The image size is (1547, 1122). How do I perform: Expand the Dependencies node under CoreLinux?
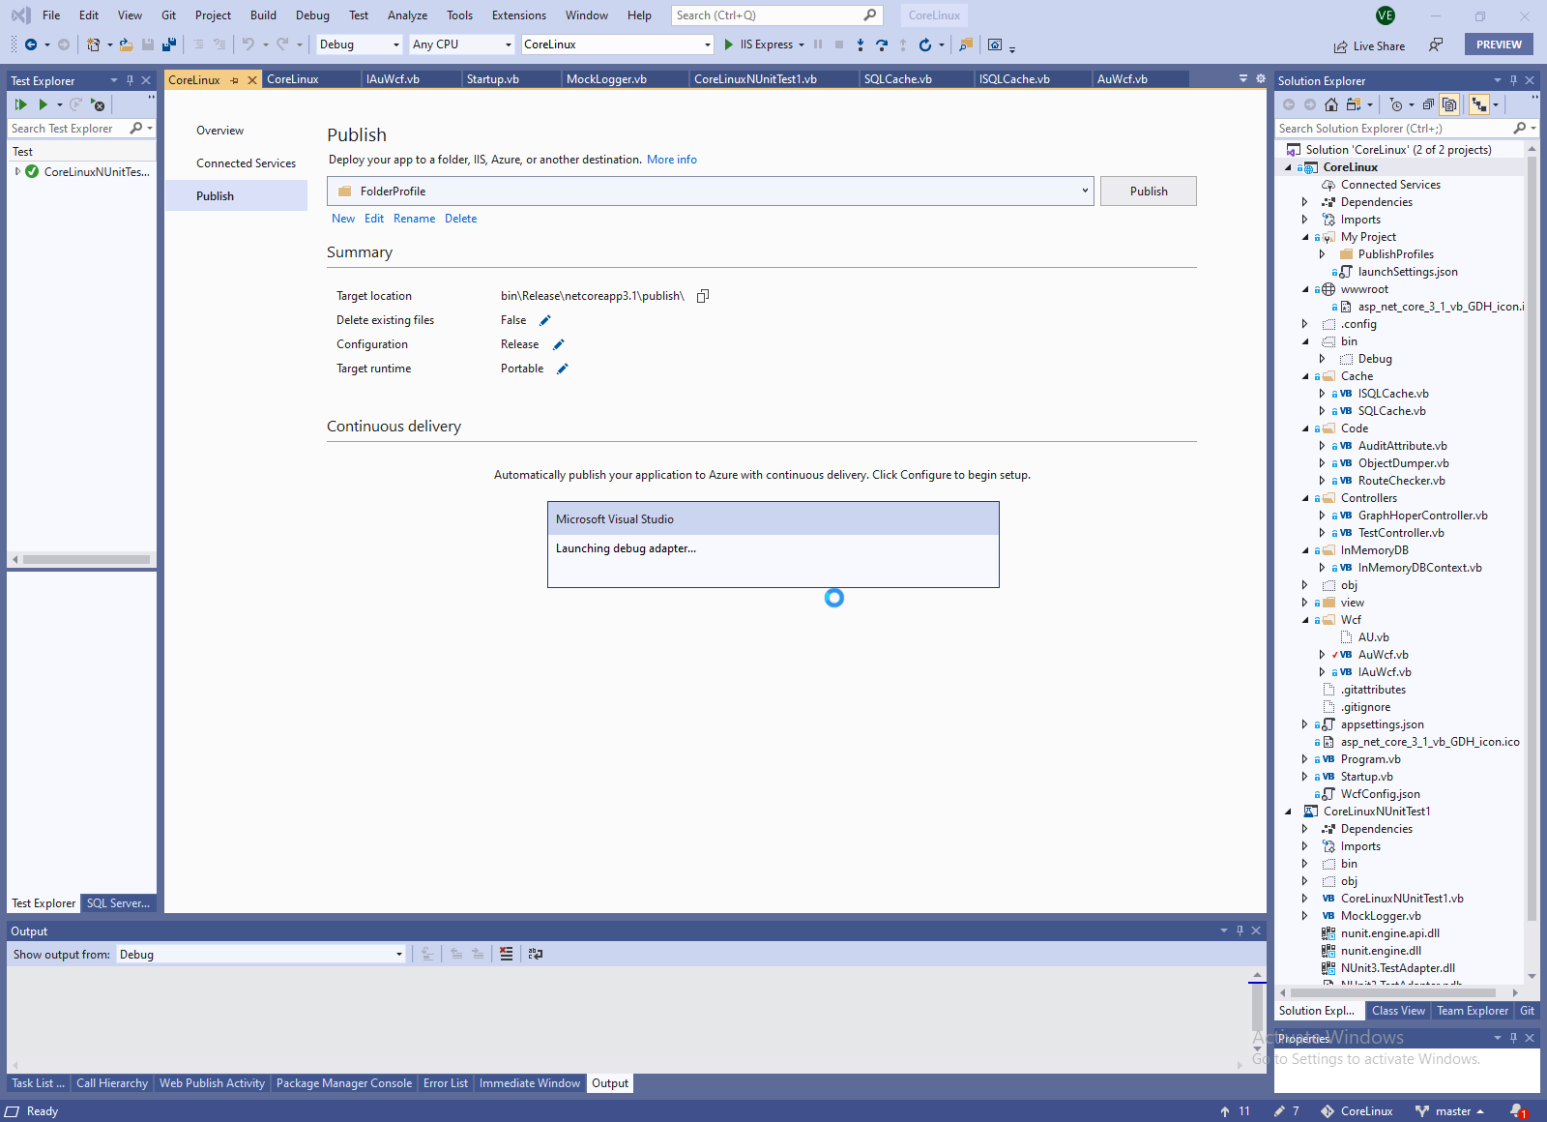point(1305,202)
